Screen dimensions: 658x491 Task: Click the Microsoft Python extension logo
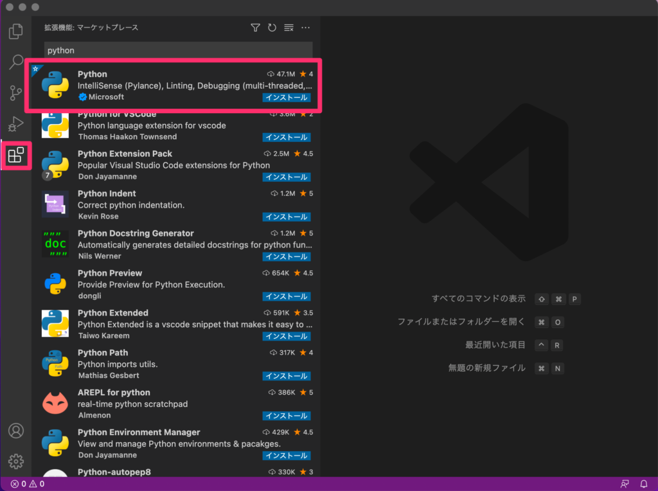55,85
